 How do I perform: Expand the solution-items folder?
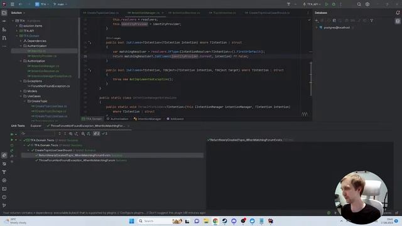17,26
